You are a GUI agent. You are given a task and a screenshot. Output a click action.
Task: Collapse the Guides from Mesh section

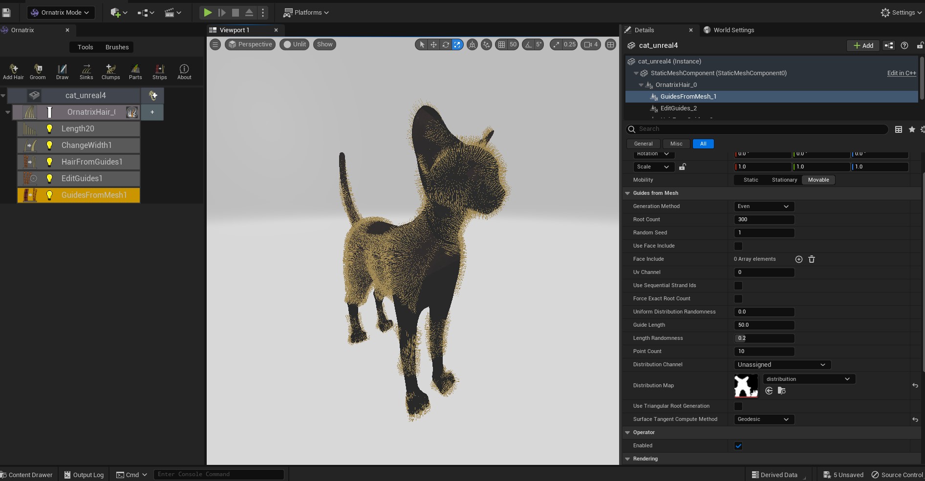(627, 193)
